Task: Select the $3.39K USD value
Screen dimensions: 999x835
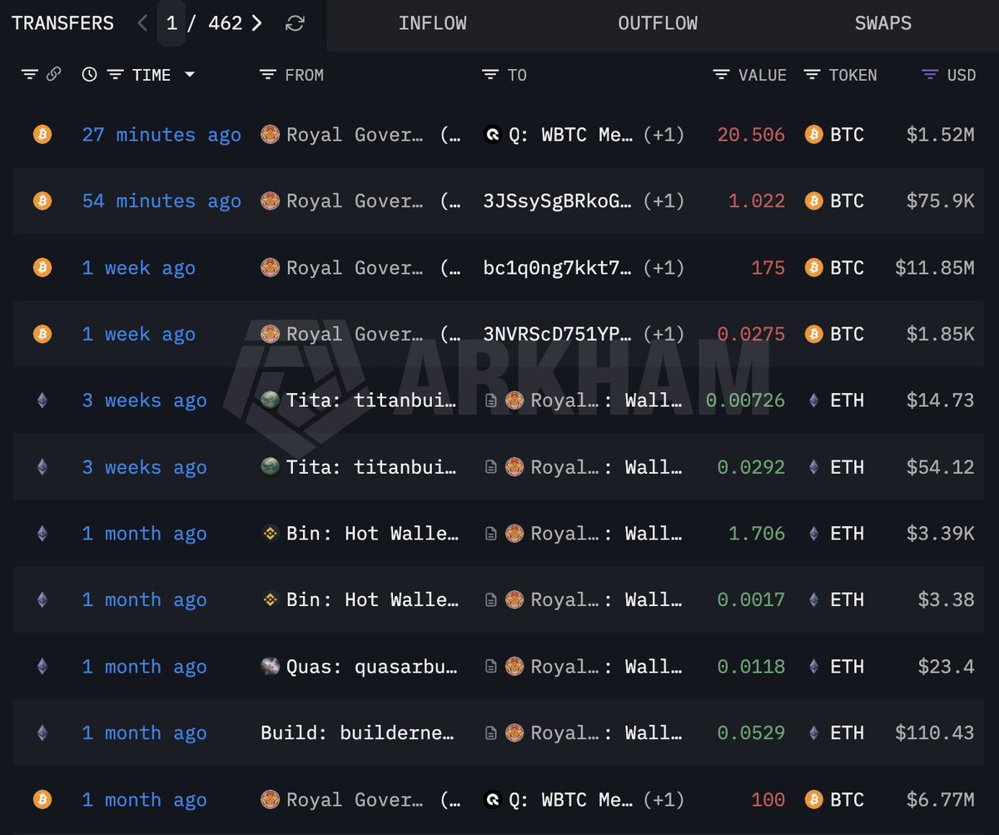Action: [x=940, y=534]
